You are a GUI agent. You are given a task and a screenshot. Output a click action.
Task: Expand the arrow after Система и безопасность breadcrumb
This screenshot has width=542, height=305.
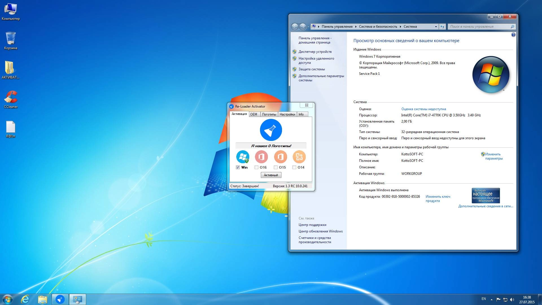pos(400,27)
